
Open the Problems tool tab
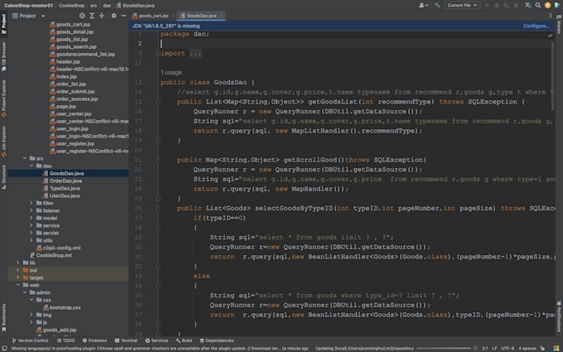[x=94, y=340]
